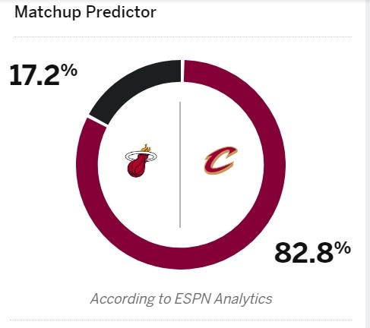Viewport: 370px width, 328px height.
Task: Click the word Matchup in the title
Action: point(47,12)
